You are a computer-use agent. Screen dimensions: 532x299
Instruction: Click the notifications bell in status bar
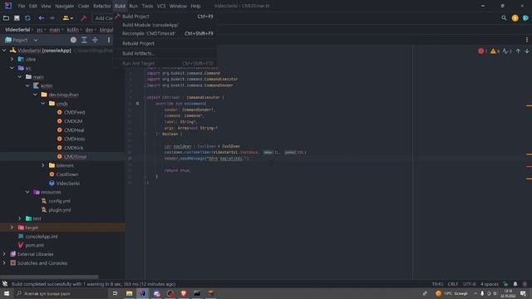(515, 284)
